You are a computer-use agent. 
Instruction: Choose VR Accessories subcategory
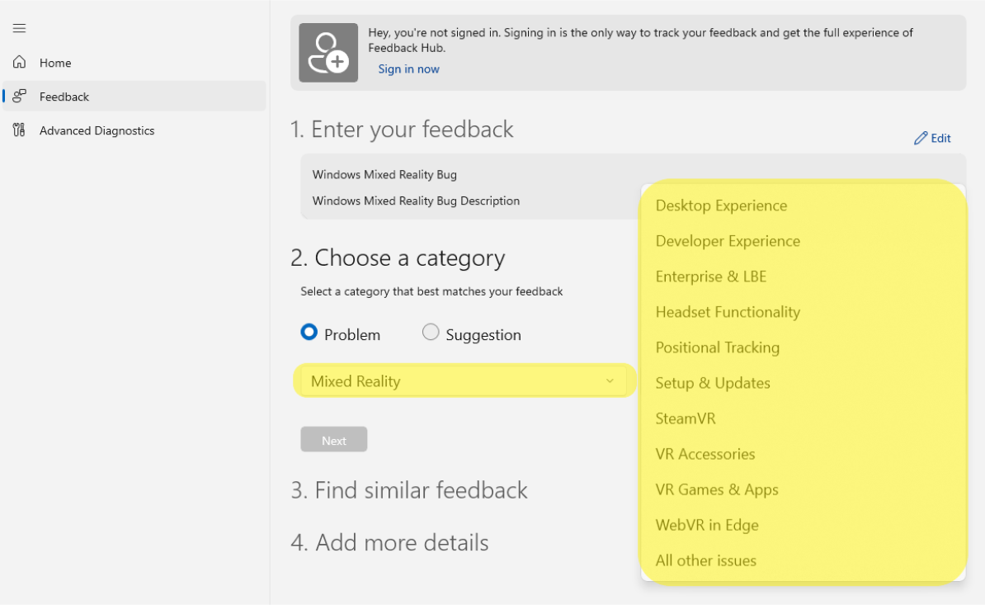(x=803, y=454)
